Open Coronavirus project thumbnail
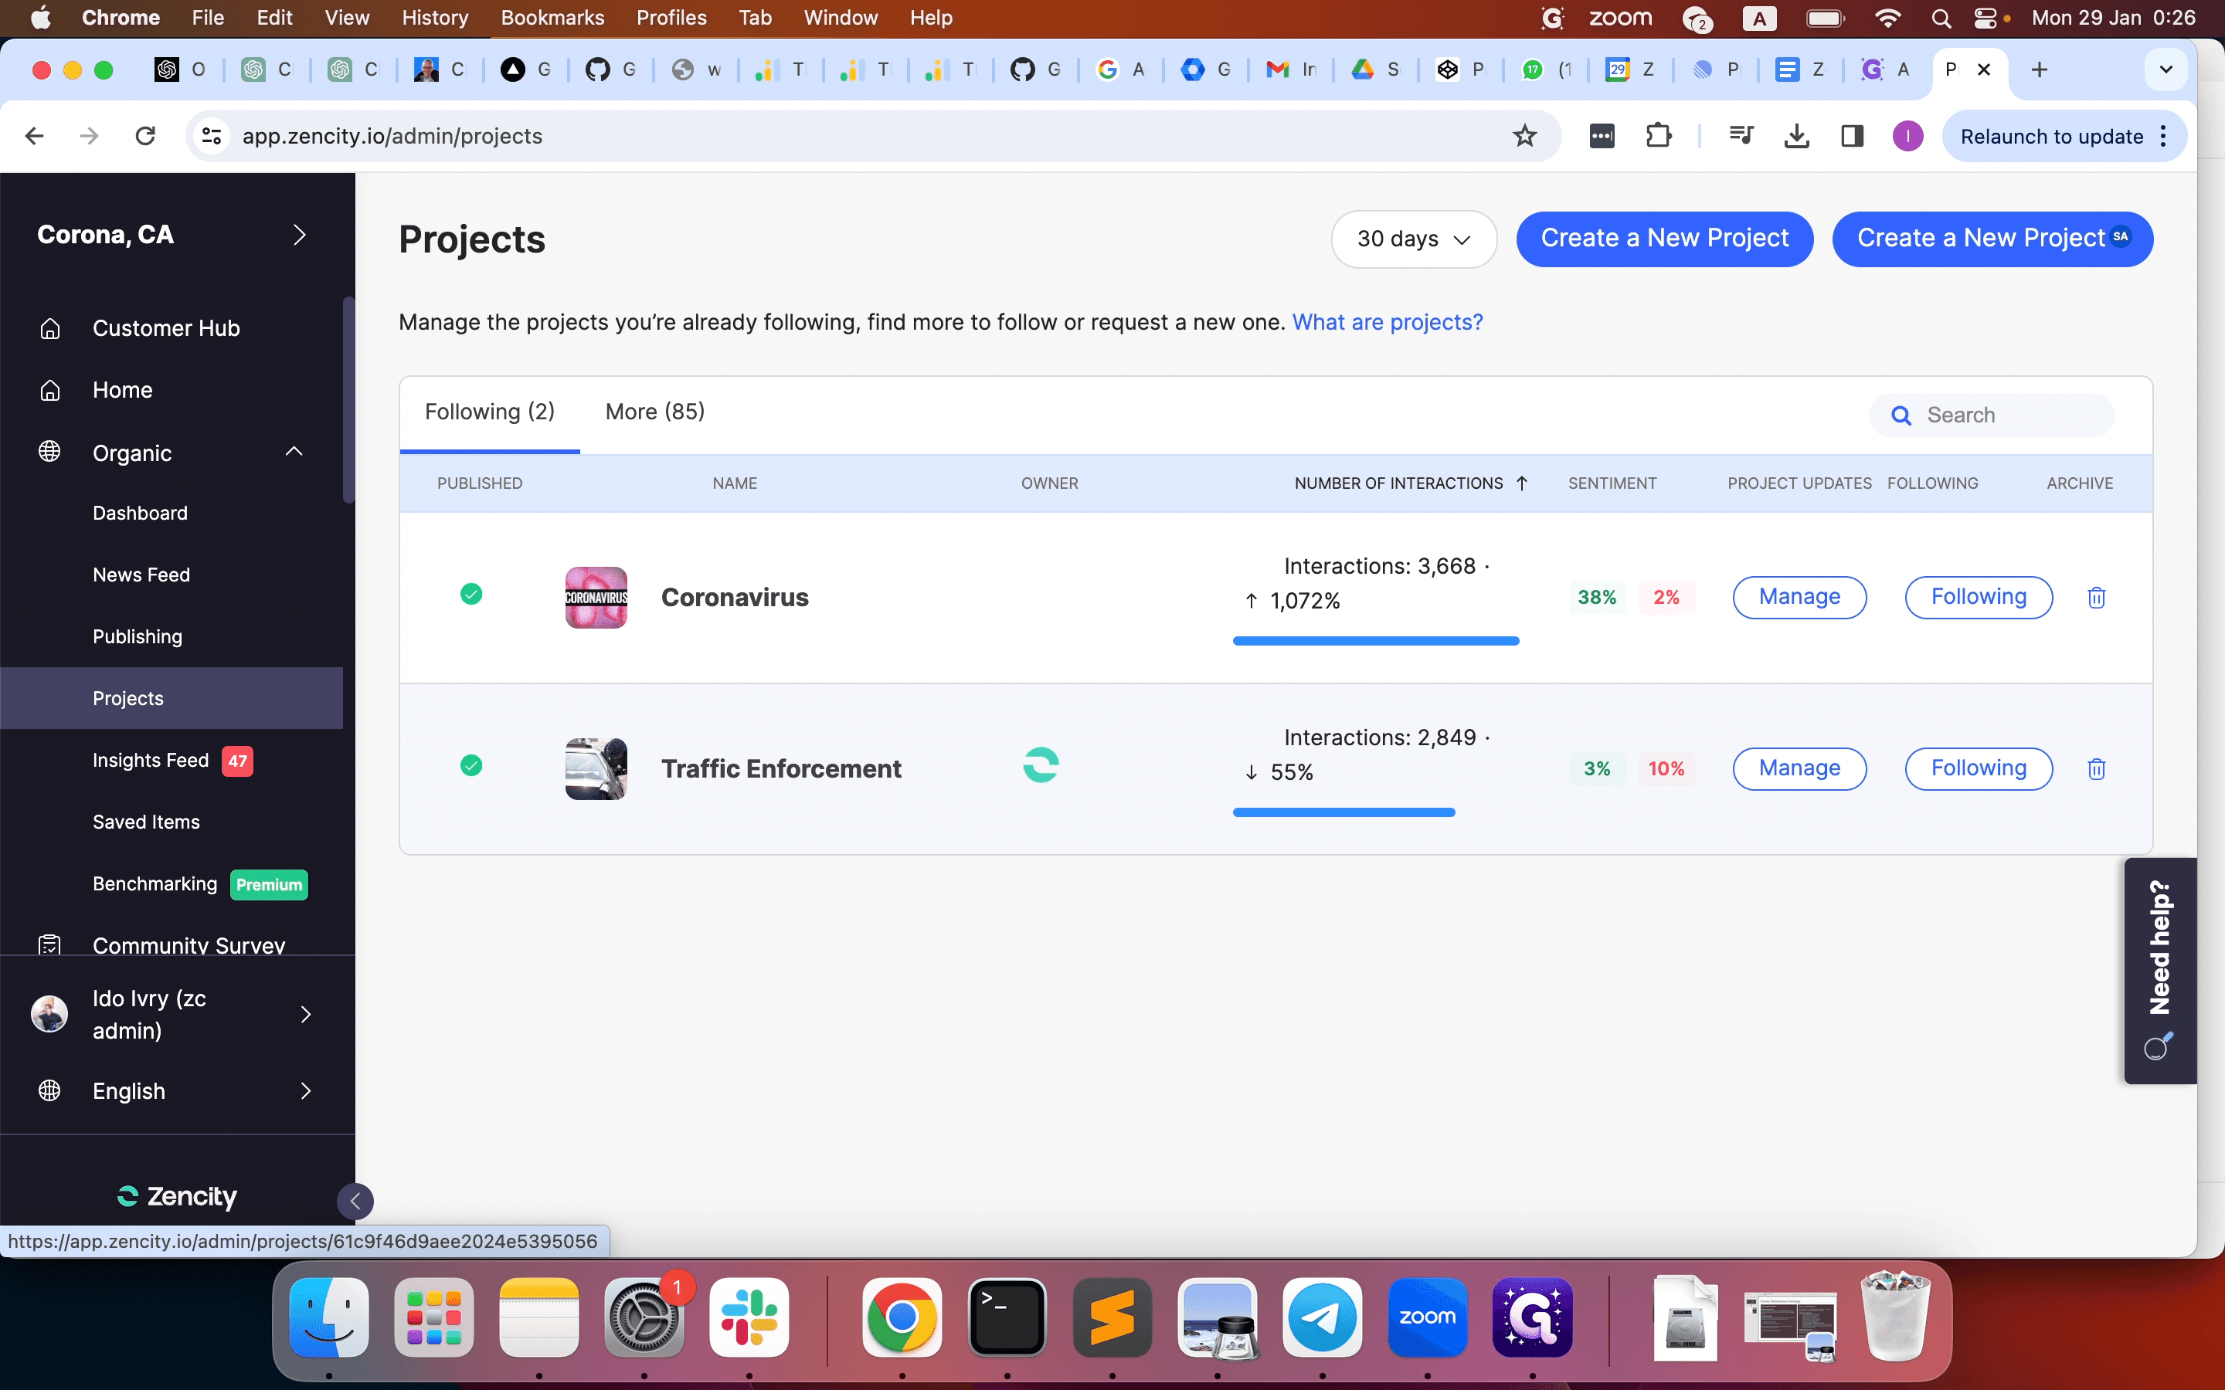 596,598
